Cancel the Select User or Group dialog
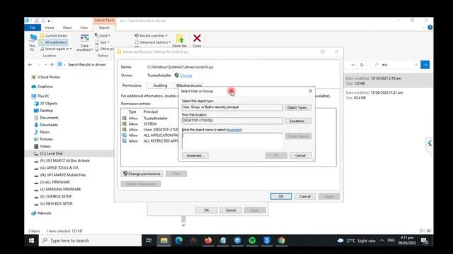 [300, 155]
